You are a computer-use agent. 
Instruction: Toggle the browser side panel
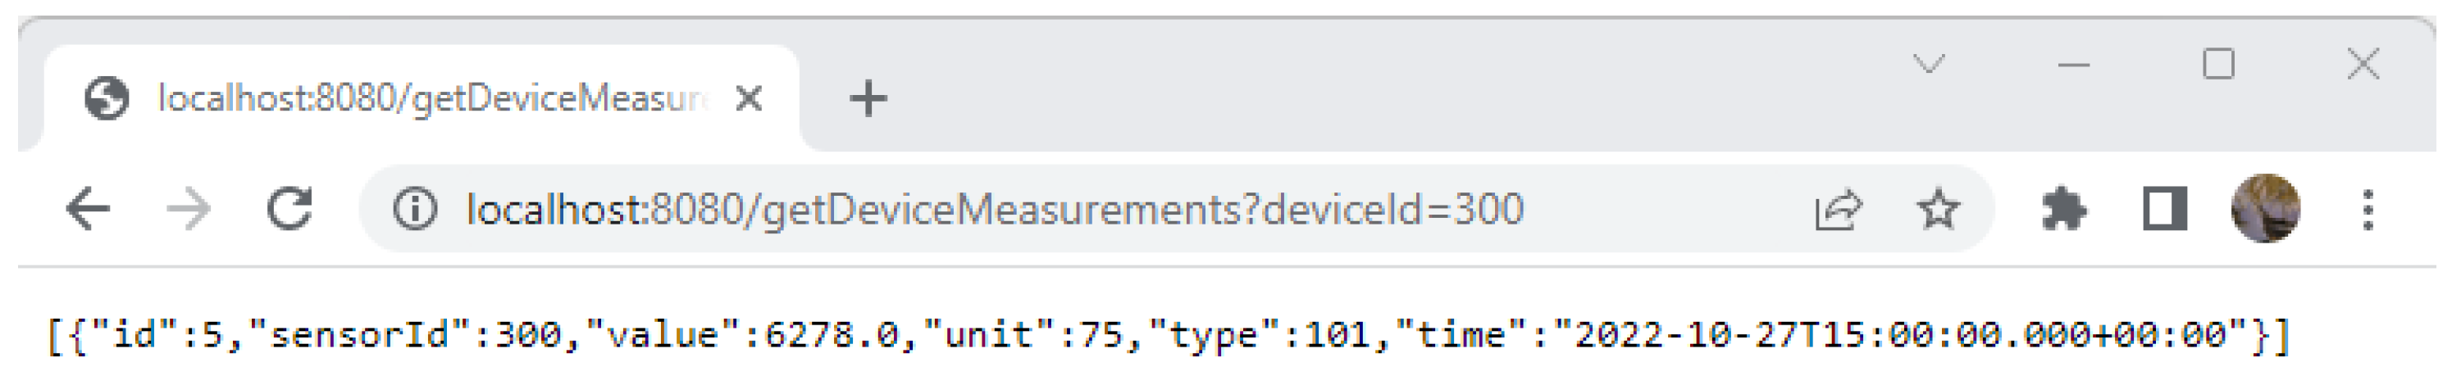2164,209
